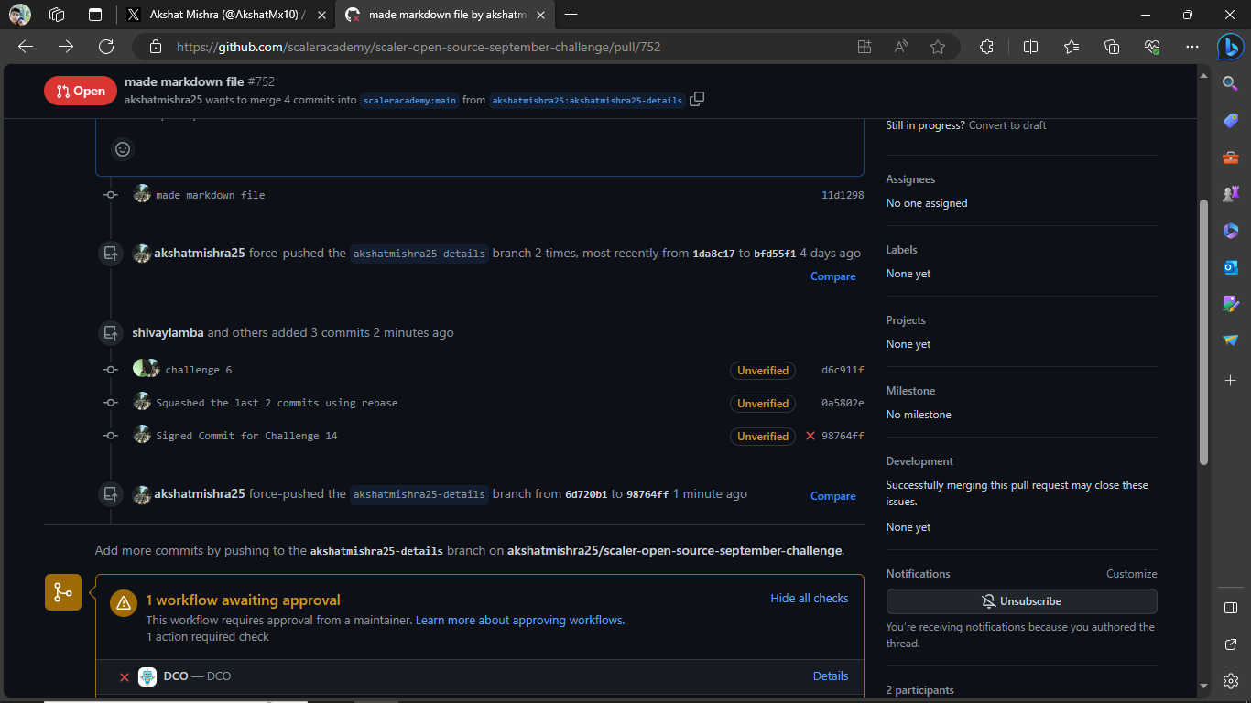This screenshot has height=703, width=1251.
Task: Open Drop in the Edge sidebar
Action: [1230, 341]
